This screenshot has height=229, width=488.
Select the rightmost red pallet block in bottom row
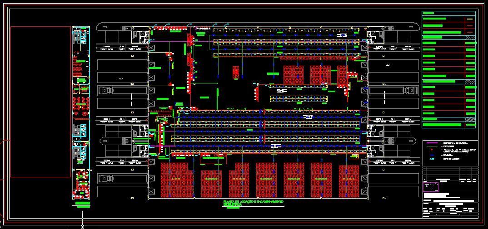click(x=349, y=181)
